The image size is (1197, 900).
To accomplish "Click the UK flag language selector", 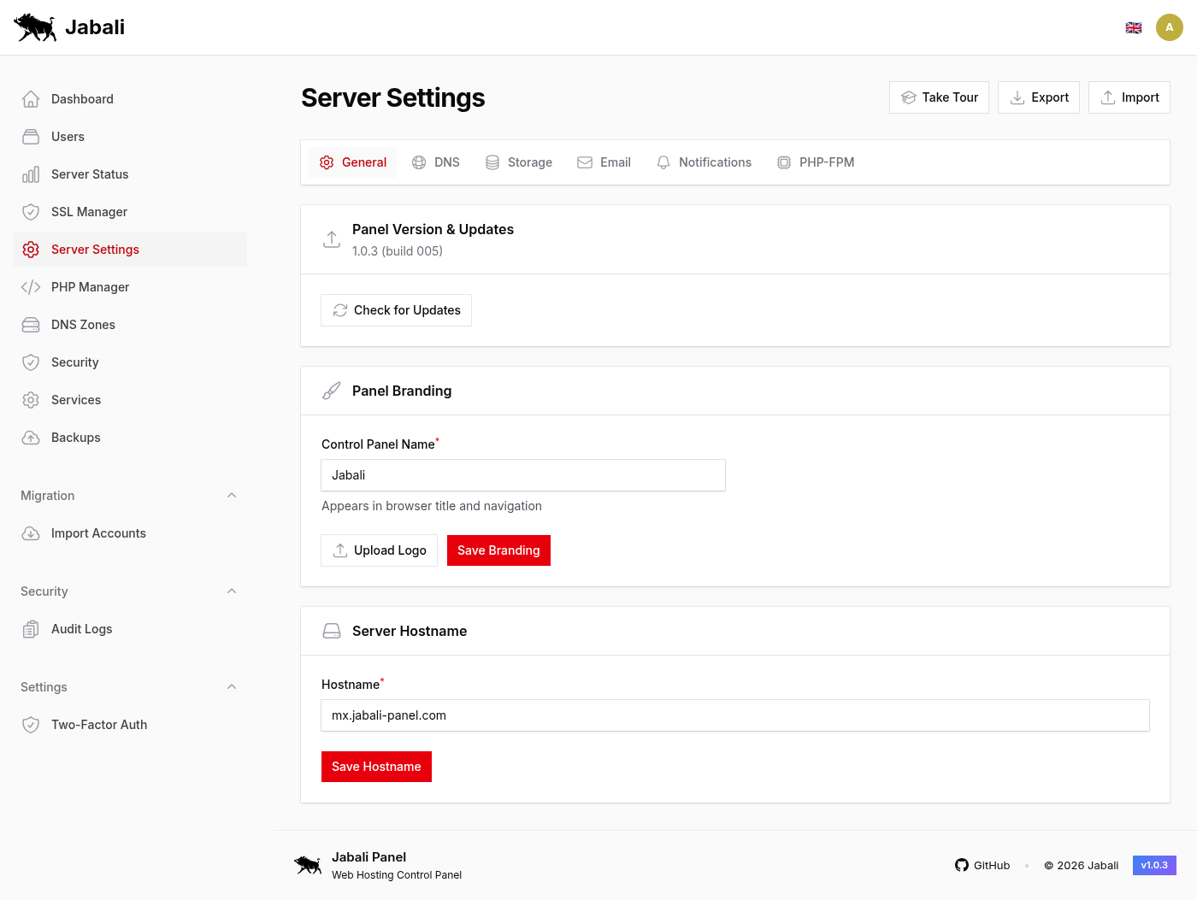I will 1134,26.
